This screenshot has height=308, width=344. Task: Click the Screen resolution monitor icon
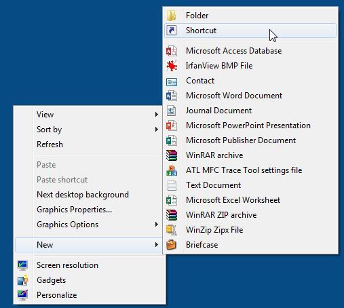click(22, 265)
